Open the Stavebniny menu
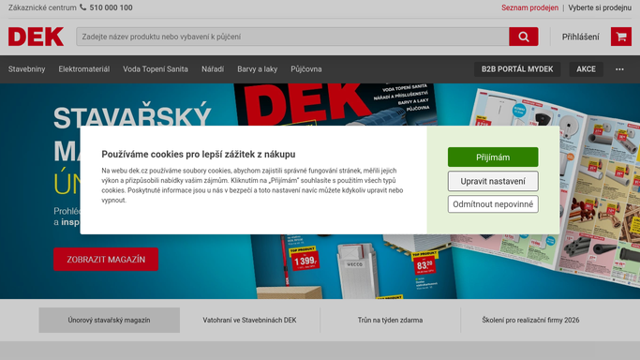Image resolution: width=640 pixels, height=360 pixels. (x=26, y=69)
